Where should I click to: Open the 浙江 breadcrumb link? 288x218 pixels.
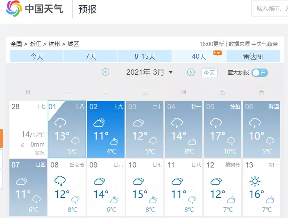tap(34, 44)
